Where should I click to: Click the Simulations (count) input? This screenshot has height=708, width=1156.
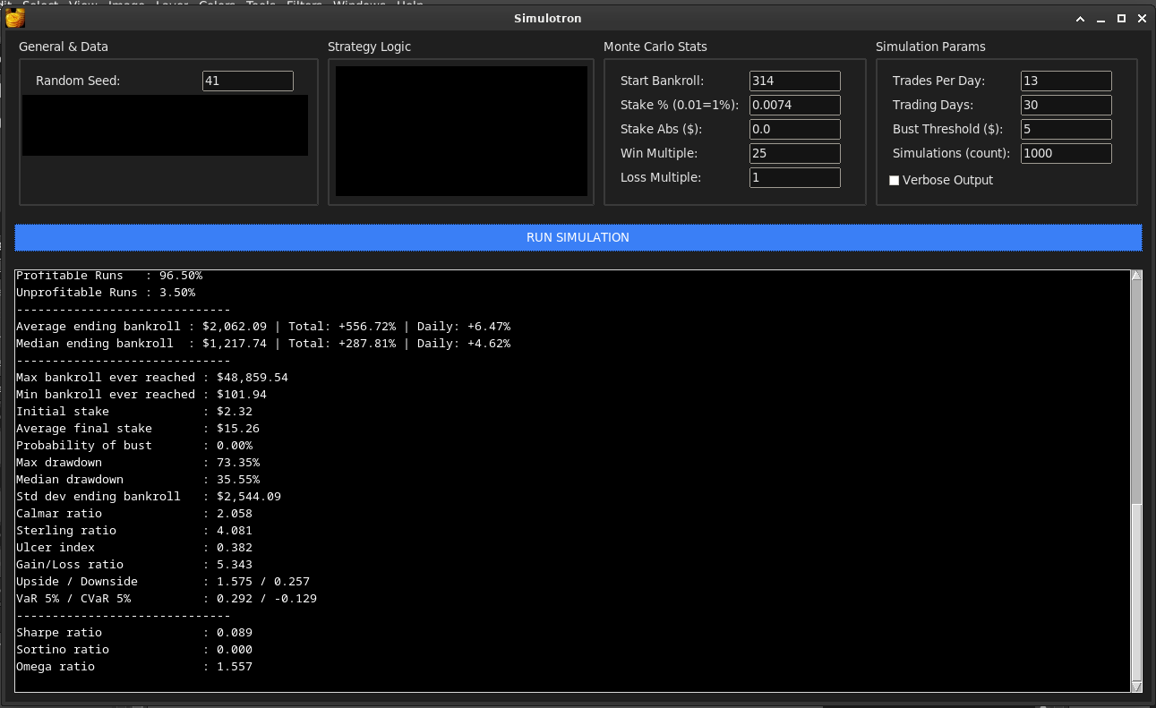tap(1066, 153)
